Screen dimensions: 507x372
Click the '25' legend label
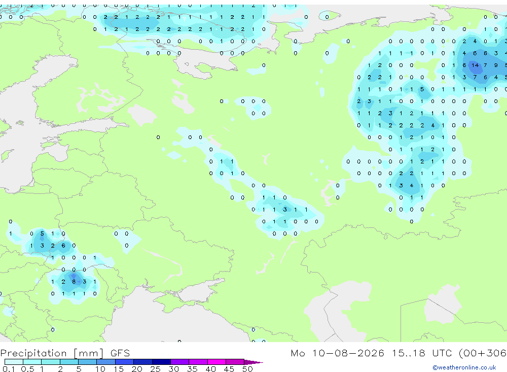click(155, 369)
